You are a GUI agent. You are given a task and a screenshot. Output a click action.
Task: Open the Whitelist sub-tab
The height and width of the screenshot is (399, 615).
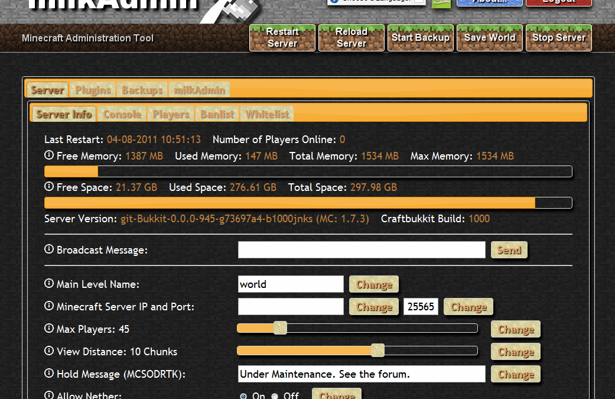click(x=267, y=114)
